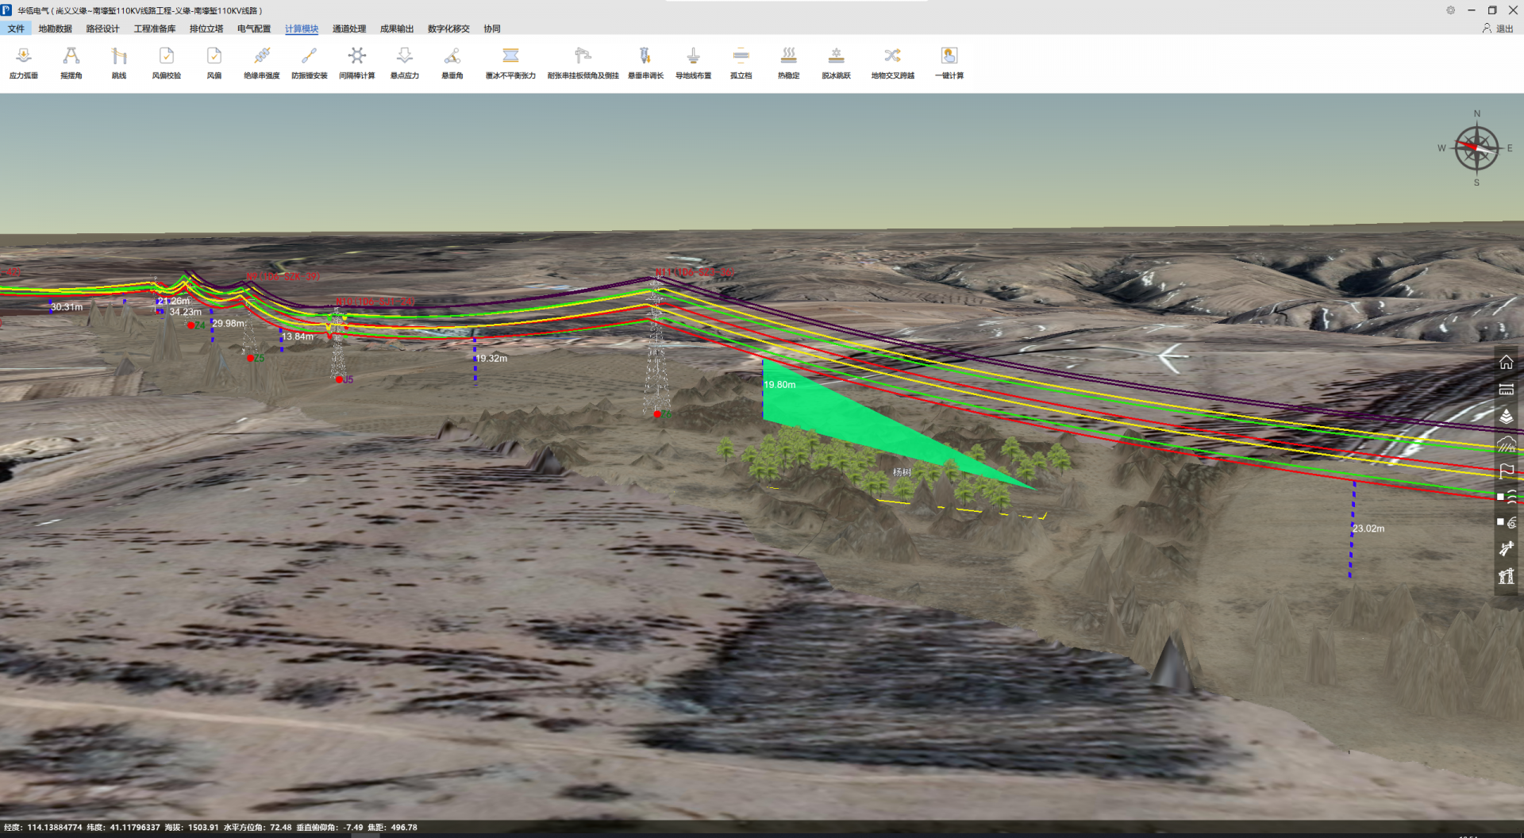Viewport: 1524px width, 838px height.
Task: Click the compass to reset north
Action: pos(1476,148)
